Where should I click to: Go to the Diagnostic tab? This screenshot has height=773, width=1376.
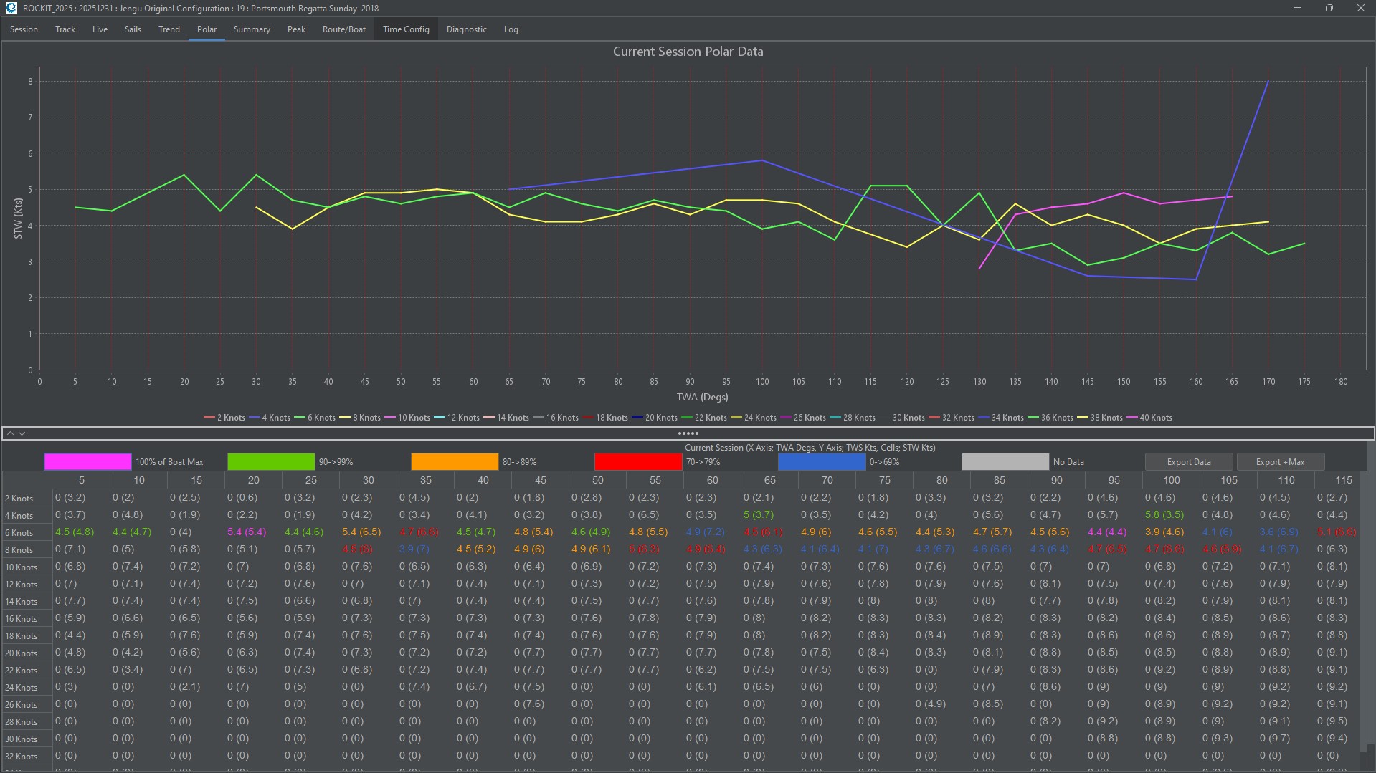pos(466,29)
